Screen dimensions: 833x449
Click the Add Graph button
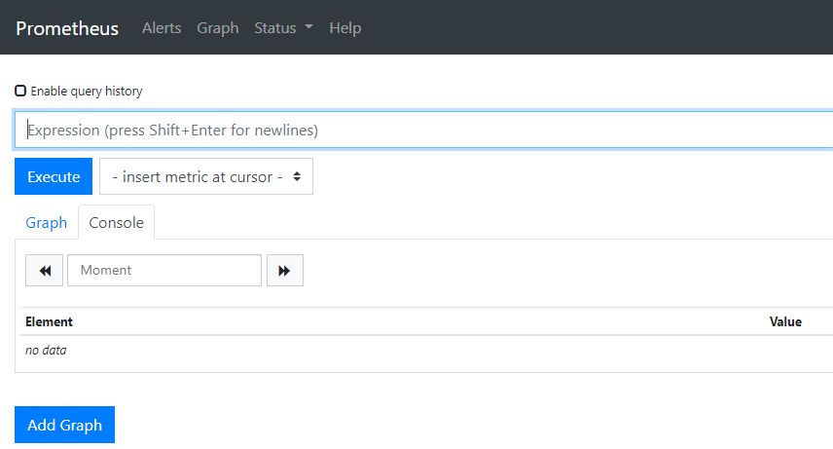click(64, 425)
